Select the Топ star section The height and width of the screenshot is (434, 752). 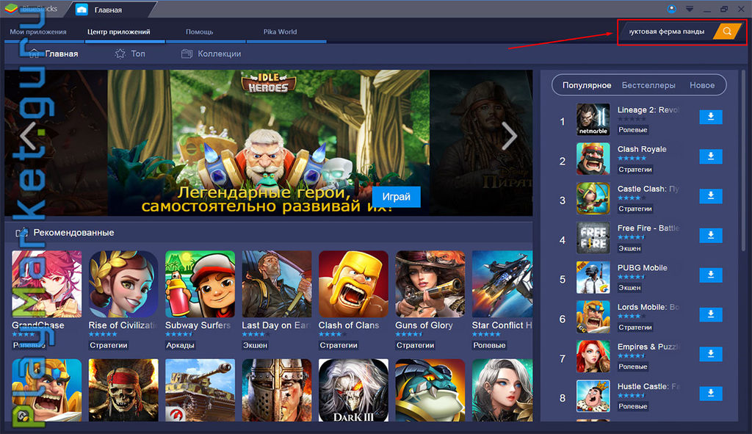point(131,54)
